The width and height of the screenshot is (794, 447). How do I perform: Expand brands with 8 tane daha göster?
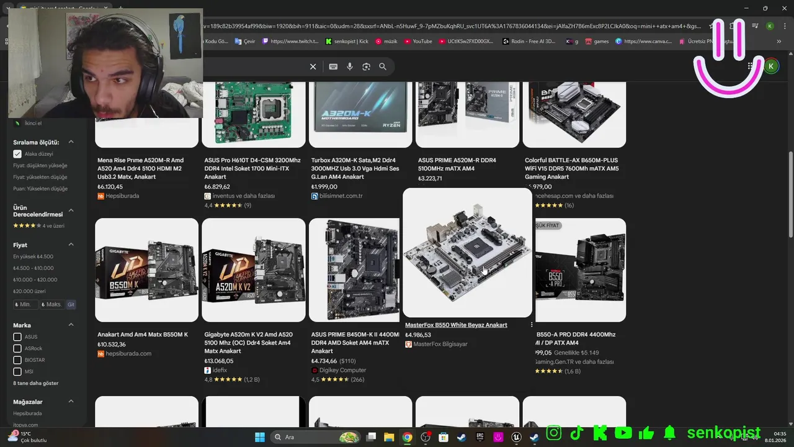[36, 383]
